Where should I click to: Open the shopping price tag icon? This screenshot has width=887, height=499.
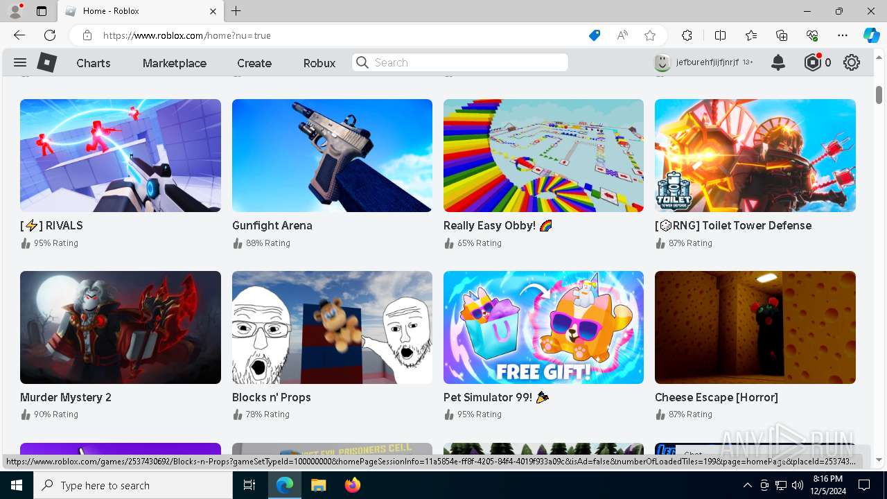point(595,35)
